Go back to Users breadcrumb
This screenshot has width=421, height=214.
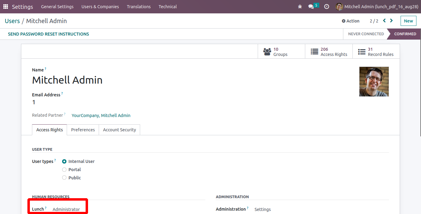pyautogui.click(x=12, y=21)
